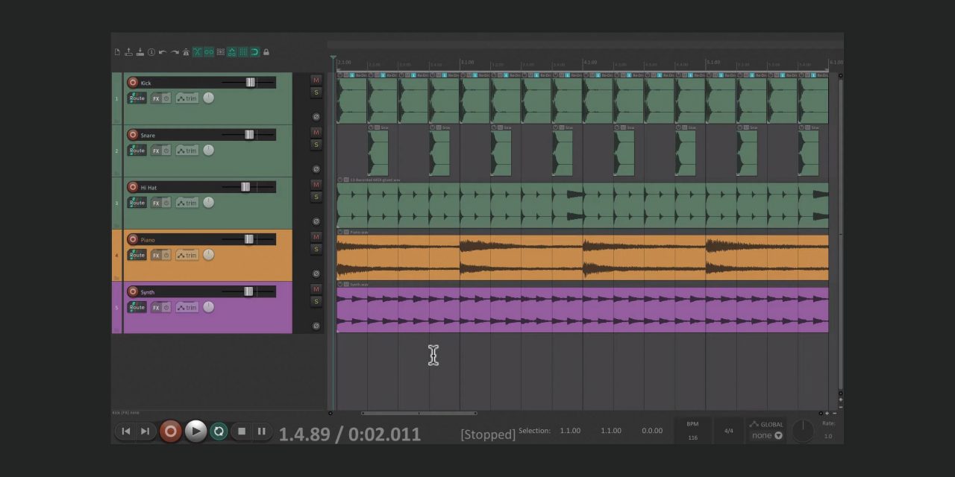Click the Redo arrow in toolbar
955x477 pixels.
[x=175, y=52]
